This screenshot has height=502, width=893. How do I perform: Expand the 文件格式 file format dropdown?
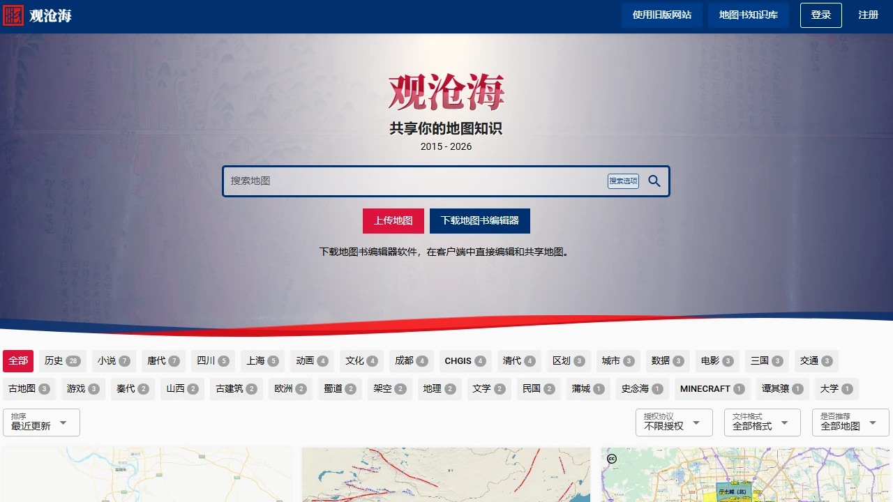pos(762,423)
